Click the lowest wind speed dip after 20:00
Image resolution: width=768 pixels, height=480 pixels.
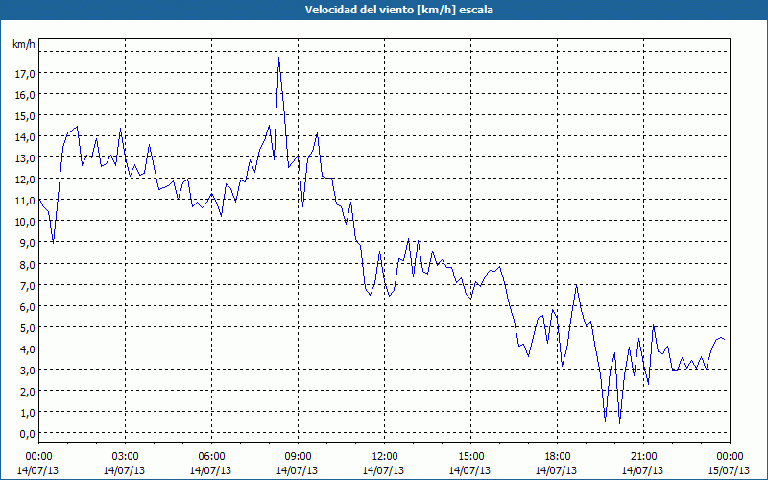619,423
